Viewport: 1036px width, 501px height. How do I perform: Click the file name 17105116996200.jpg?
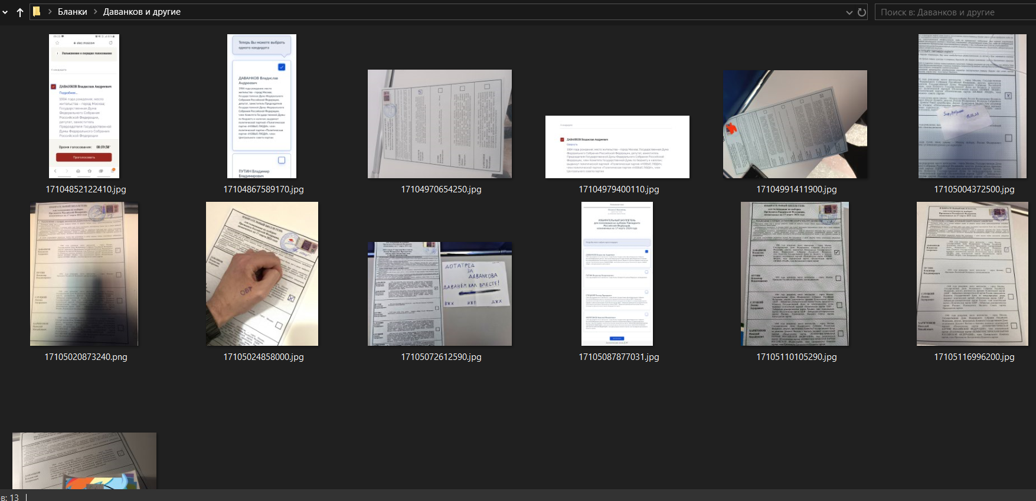(975, 357)
